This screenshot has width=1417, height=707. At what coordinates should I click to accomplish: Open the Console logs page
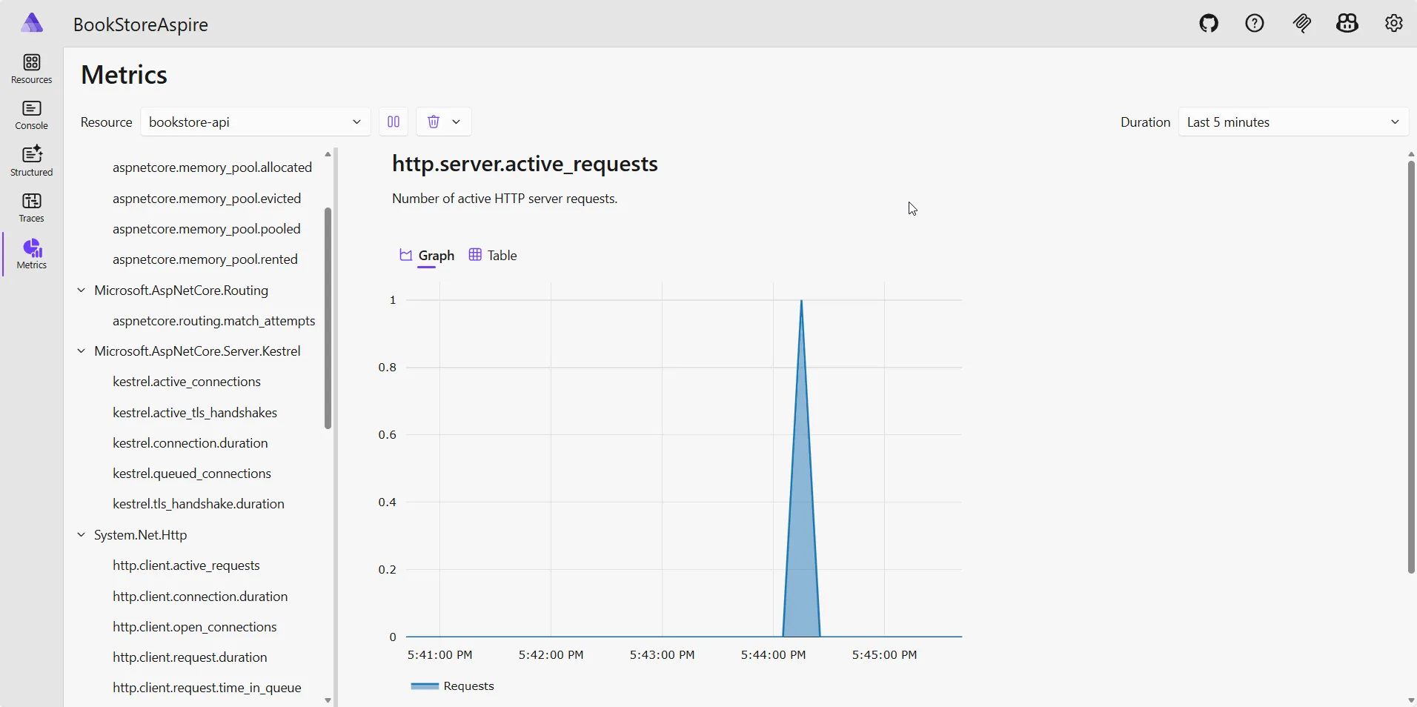point(31,115)
